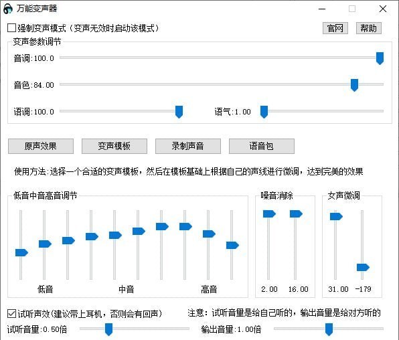Image resolution: width=399 pixels, height=340 pixels.
Task: Click the tenth equalizer band slider handle
Action: tap(232, 246)
